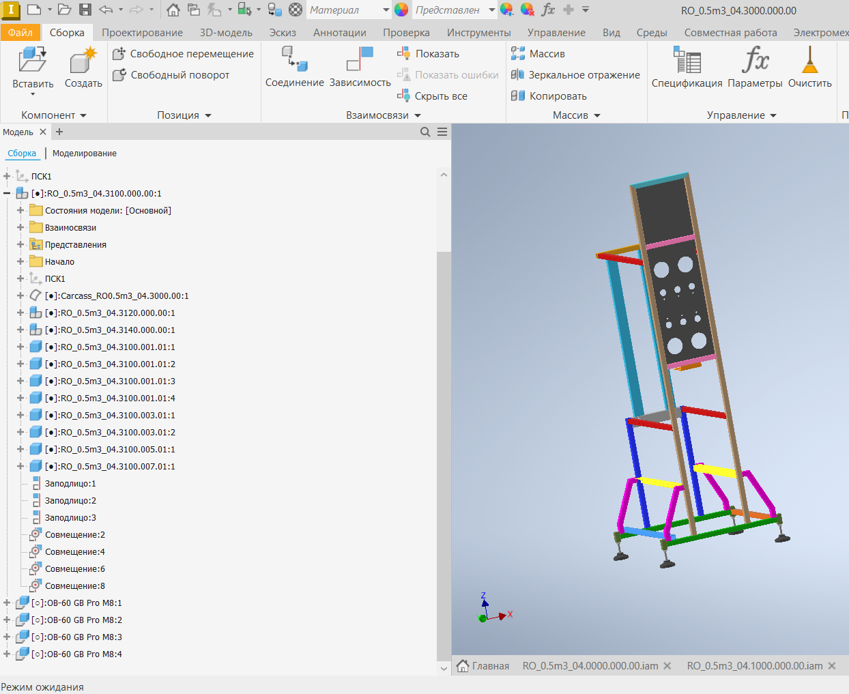Click the Зависимость constraint tool
The image size is (849, 694).
(360, 68)
